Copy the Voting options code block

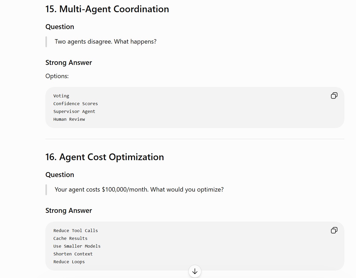(x=334, y=96)
